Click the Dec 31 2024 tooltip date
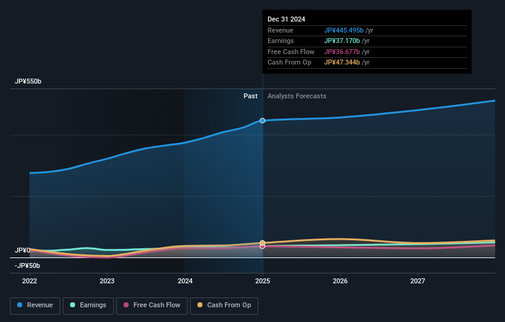505x322 pixels. click(x=286, y=19)
